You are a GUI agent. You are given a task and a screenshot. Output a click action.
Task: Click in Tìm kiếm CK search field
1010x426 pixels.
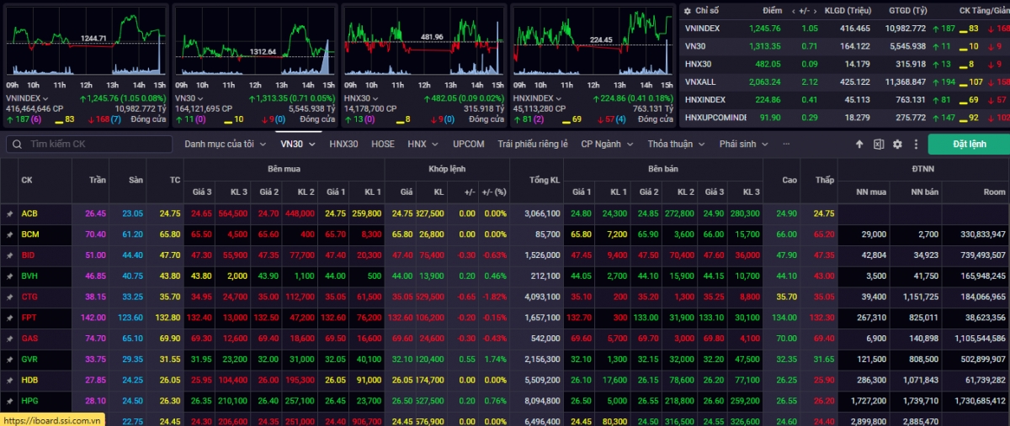(90, 145)
